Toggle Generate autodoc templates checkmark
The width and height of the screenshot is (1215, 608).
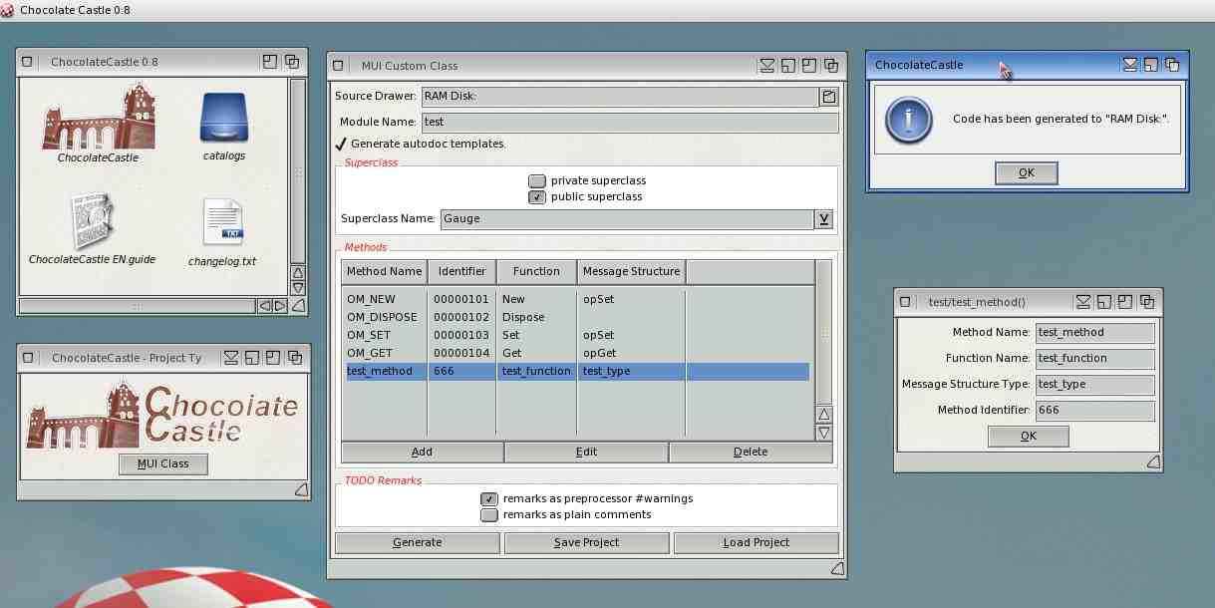341,144
